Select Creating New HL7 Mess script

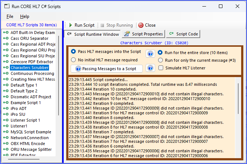coord(33,79)
